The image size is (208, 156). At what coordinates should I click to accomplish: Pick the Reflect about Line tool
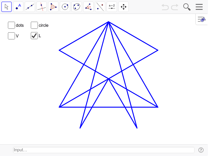click(x=100, y=6)
